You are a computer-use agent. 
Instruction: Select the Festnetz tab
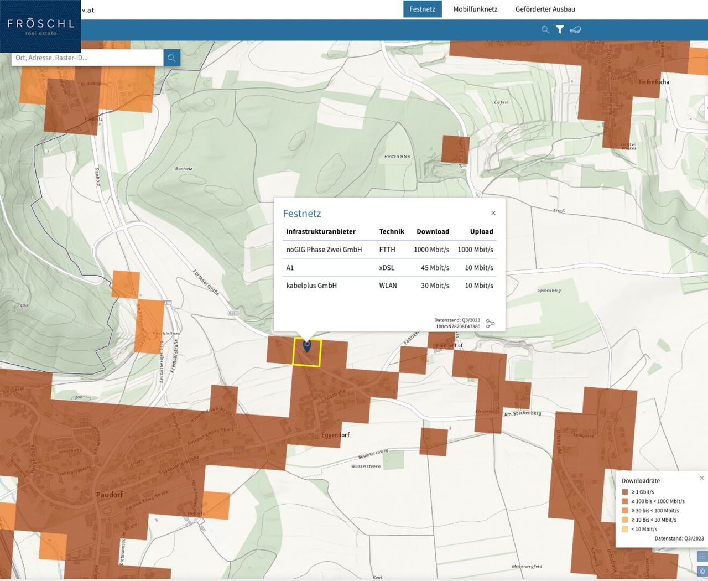(x=422, y=9)
